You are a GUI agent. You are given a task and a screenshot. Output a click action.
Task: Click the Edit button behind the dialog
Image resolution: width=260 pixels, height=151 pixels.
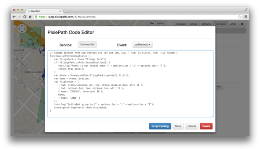219,87
